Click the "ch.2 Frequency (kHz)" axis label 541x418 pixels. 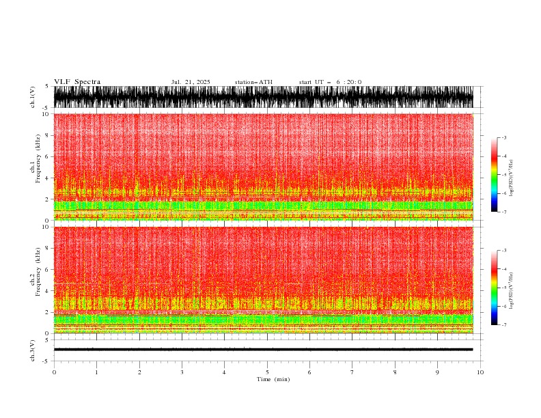(36, 272)
